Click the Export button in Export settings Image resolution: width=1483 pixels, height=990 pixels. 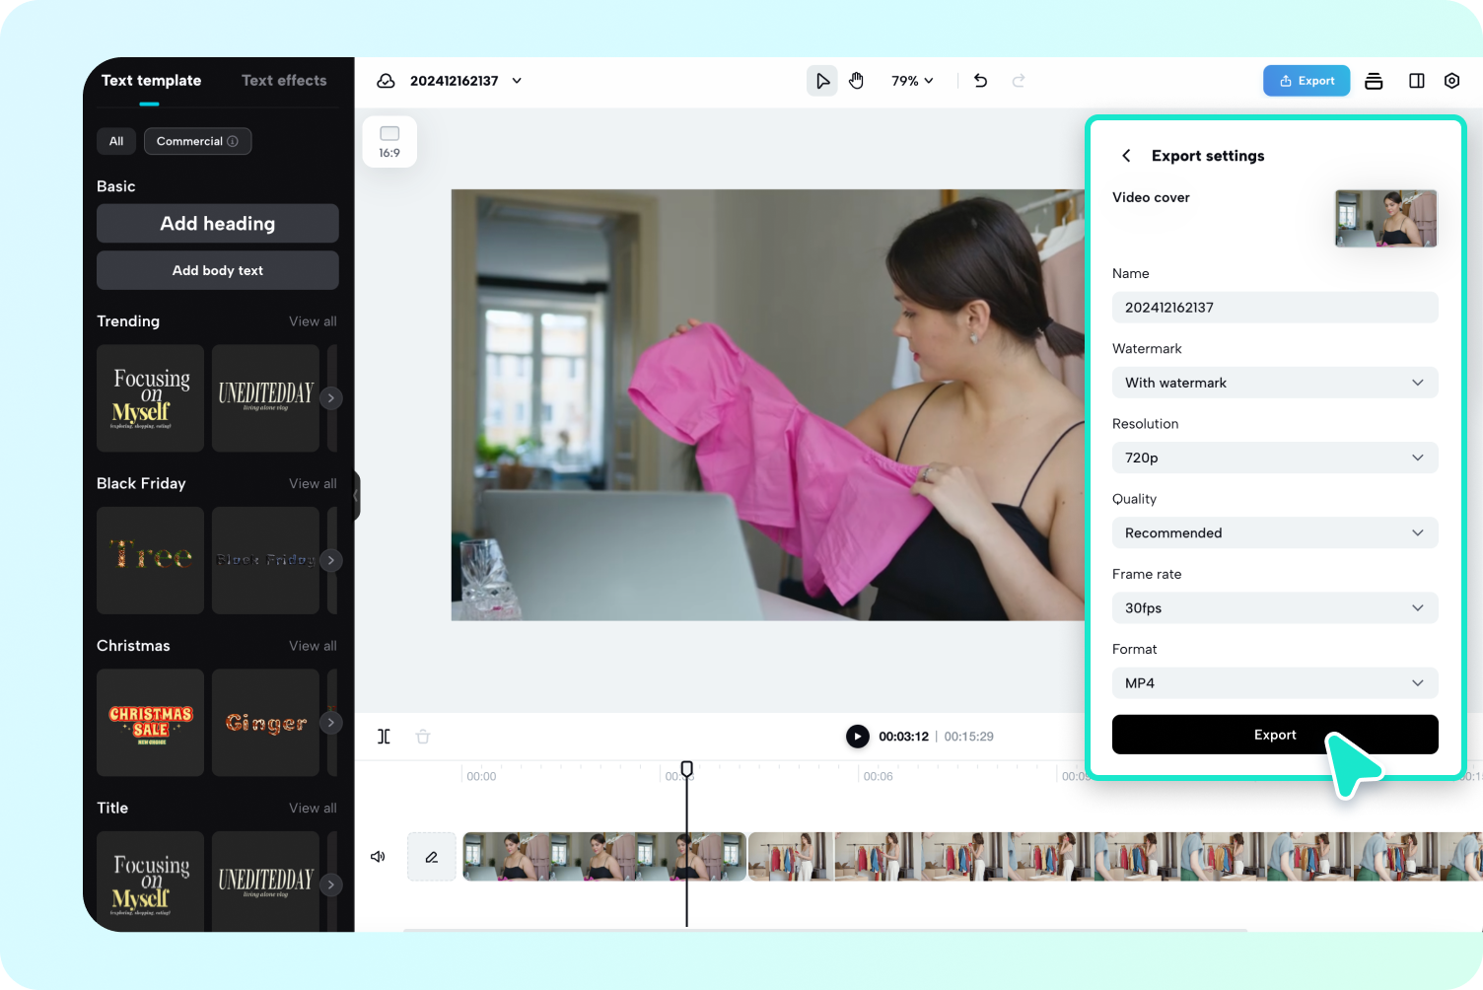pos(1275,735)
